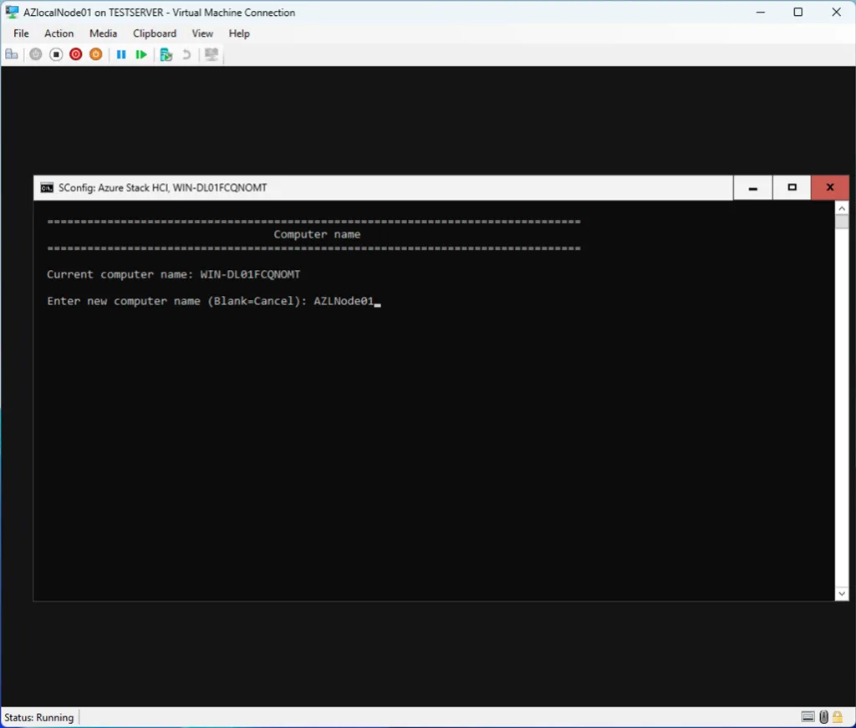Send Ctrl+Alt+Delete to the virtual machine
This screenshot has height=728, width=856.
point(12,54)
